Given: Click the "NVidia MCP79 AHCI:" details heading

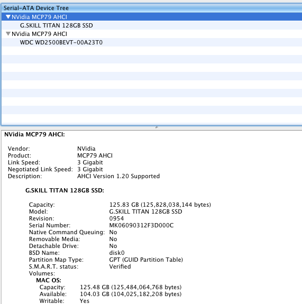Looking at the screenshot, I should (x=34, y=134).
